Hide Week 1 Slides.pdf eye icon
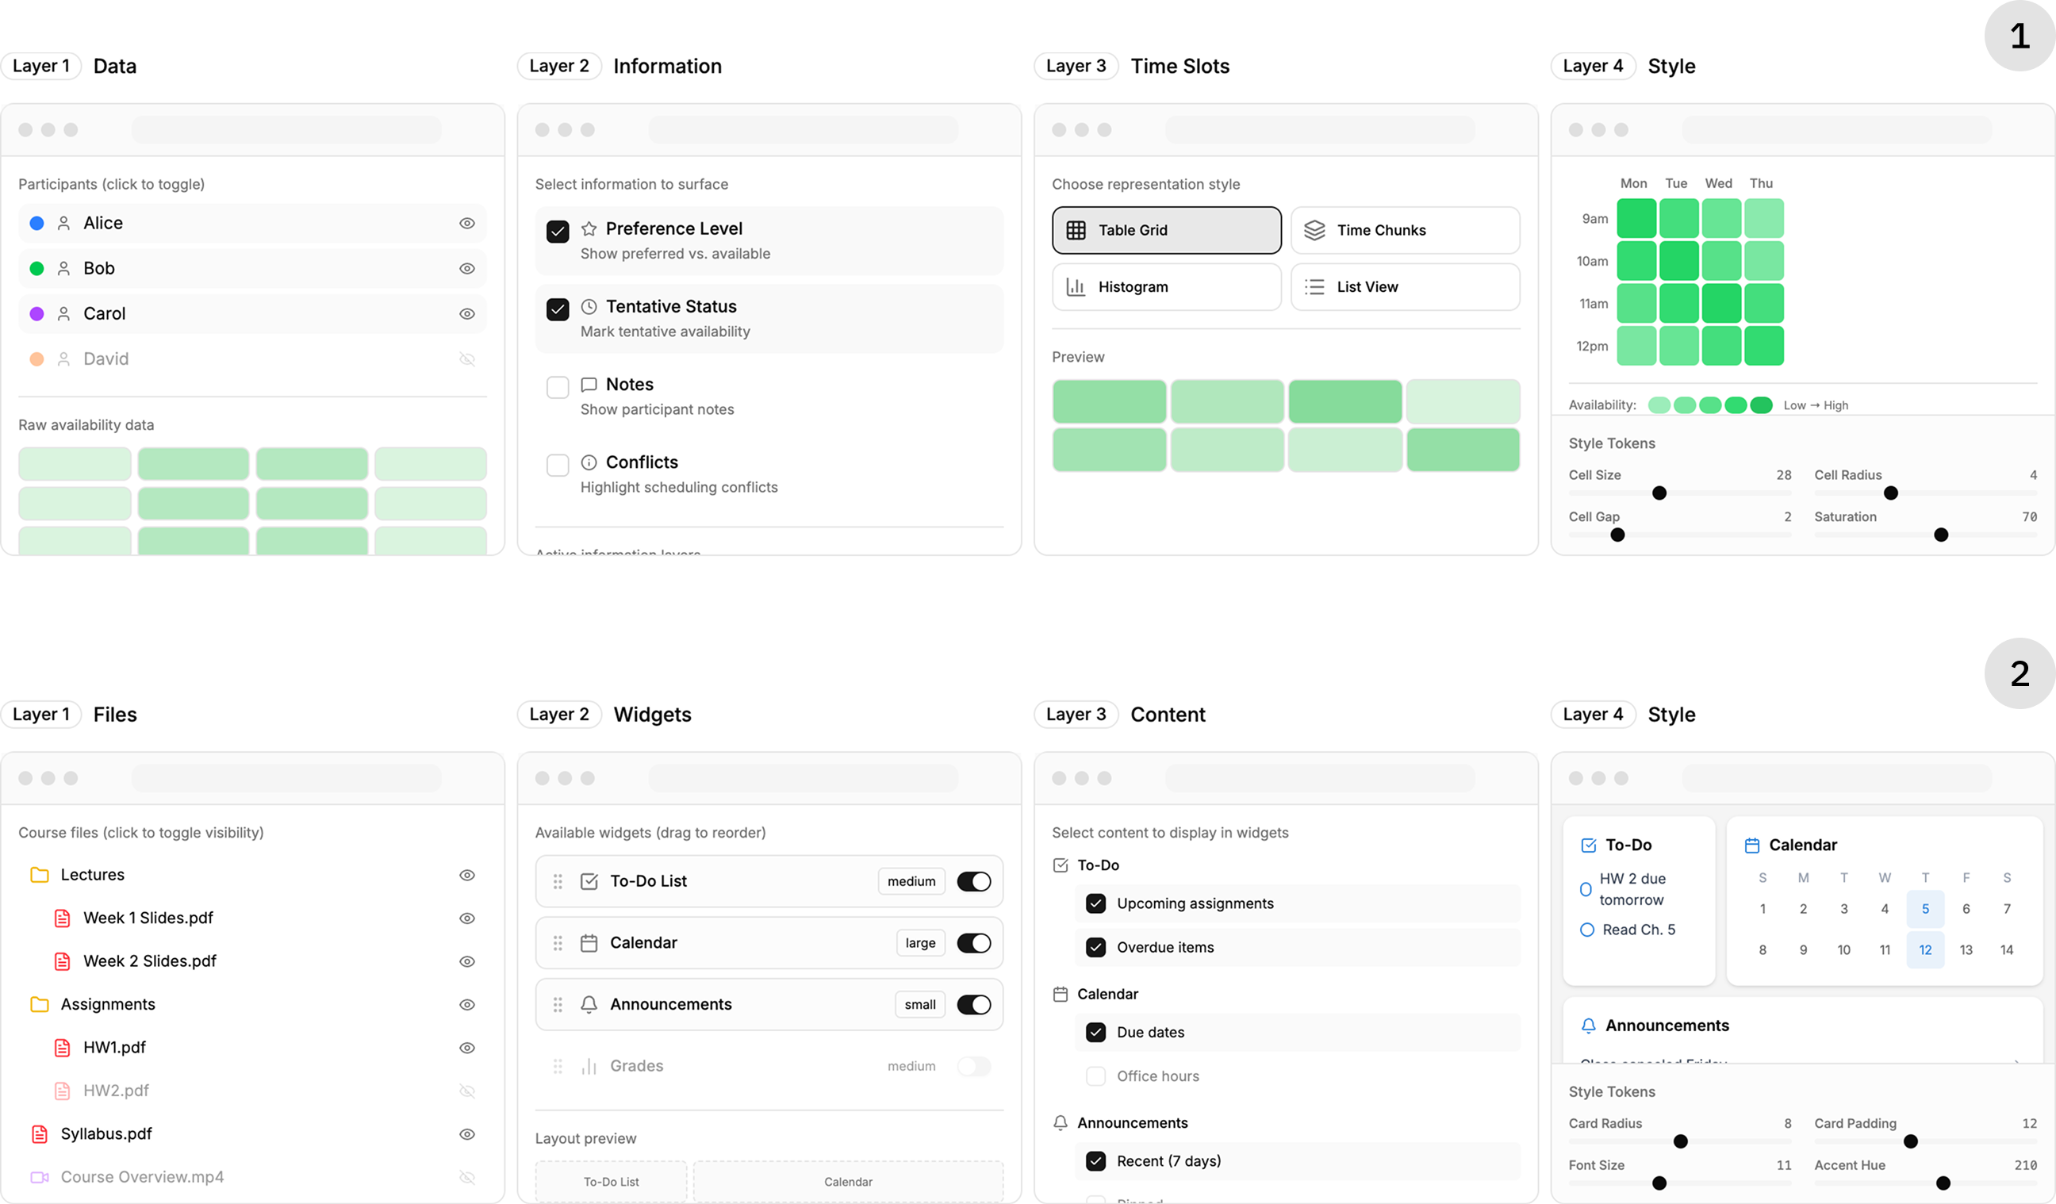The width and height of the screenshot is (2056, 1204). [466, 918]
